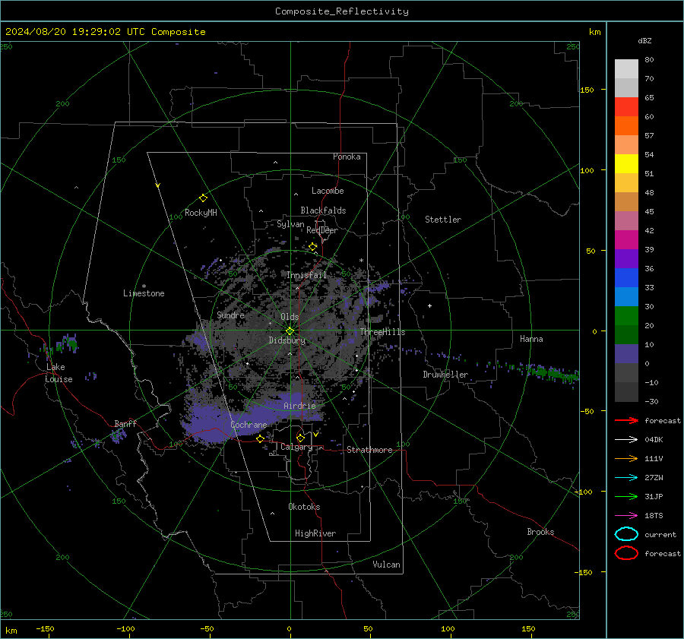Select the Sundre label
684x639 pixels.
(x=230, y=315)
